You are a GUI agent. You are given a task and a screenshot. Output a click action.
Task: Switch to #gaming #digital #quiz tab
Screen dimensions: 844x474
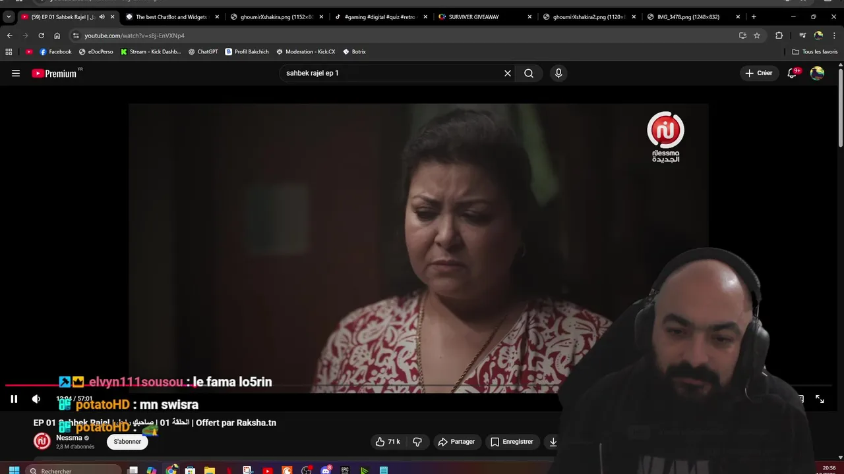click(x=380, y=16)
